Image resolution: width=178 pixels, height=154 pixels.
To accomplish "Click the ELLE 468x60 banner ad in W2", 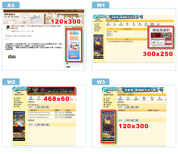I will [51, 90].
